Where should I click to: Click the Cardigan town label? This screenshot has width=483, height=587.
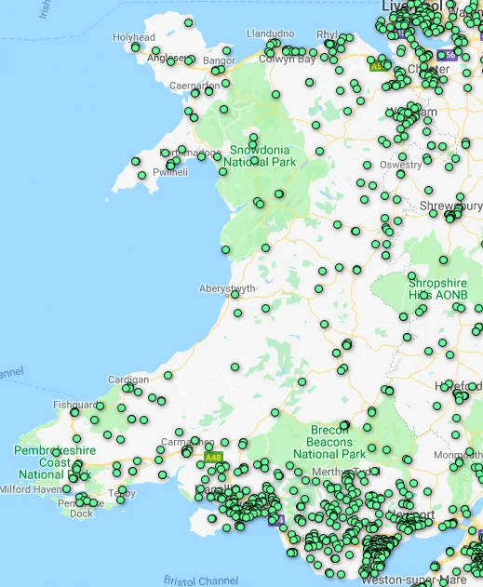[x=128, y=380]
